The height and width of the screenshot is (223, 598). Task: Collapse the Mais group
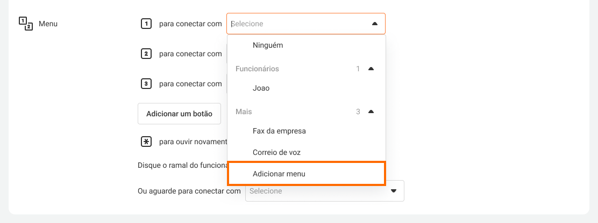371,111
